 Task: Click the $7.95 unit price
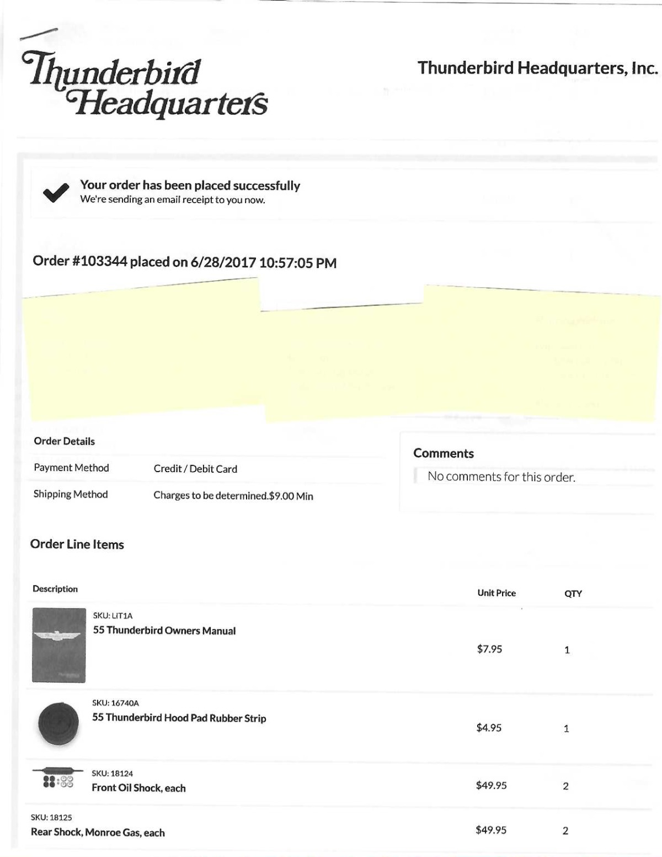pos(489,649)
